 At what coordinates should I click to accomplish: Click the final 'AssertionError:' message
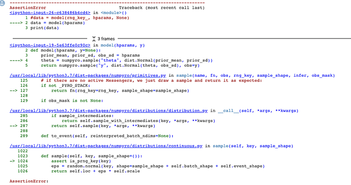pos(29,181)
